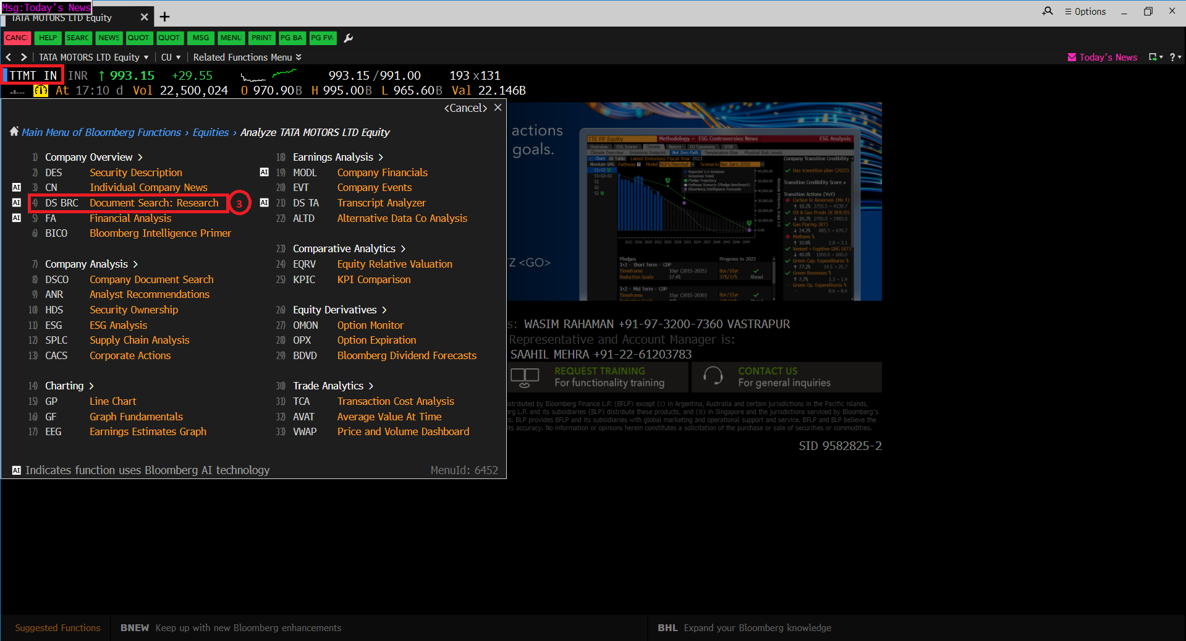The height and width of the screenshot is (641, 1186).
Task: Open the Options menu
Action: [x=1085, y=11]
